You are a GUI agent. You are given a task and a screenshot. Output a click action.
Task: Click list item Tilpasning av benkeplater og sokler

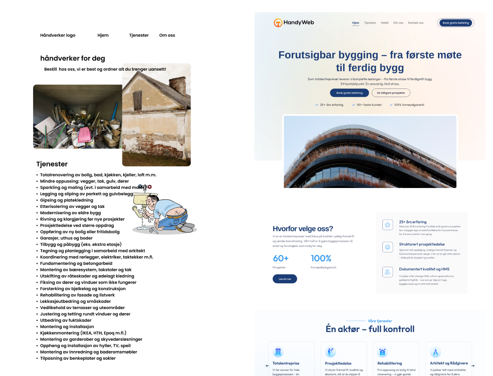point(78,358)
